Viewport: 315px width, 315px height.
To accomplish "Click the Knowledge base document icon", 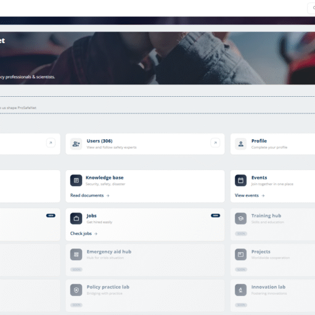I will (76, 181).
